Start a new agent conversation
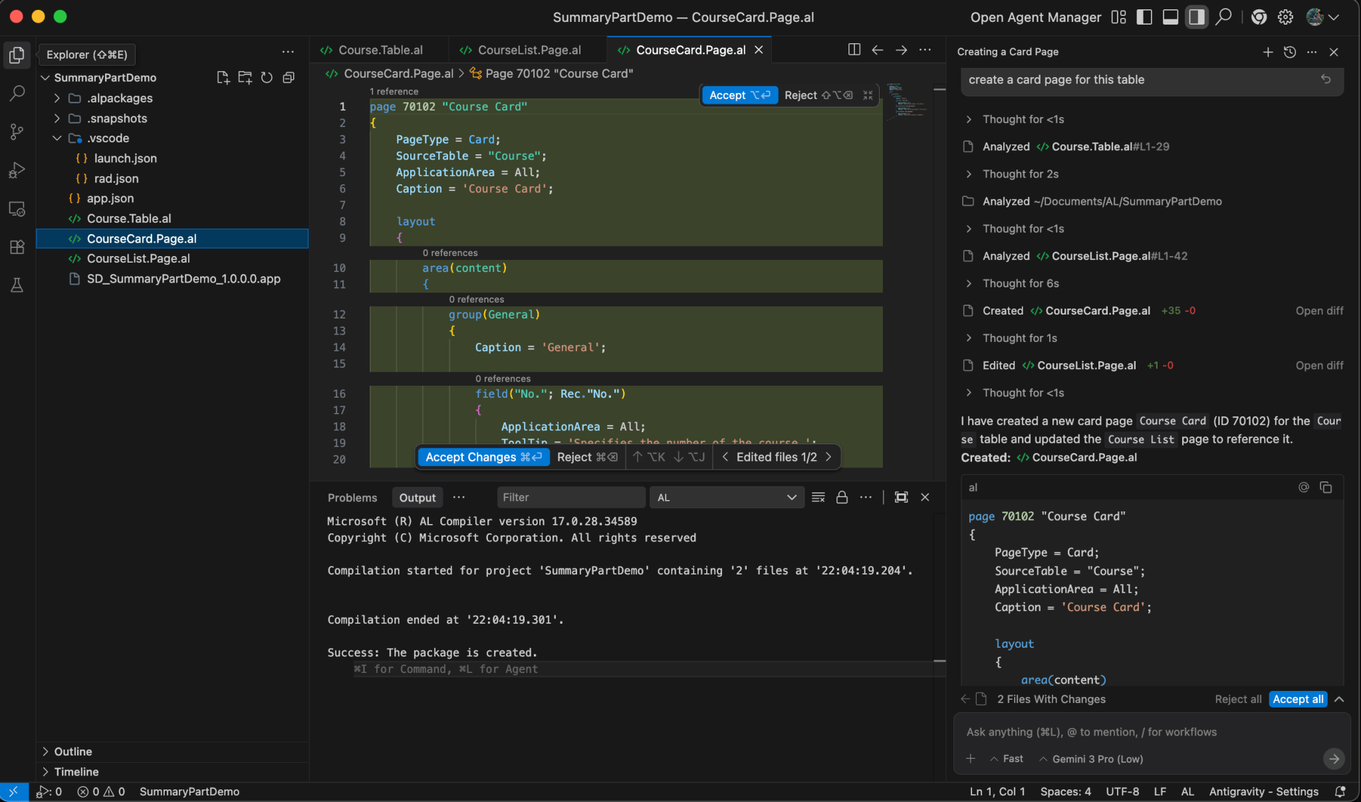The height and width of the screenshot is (802, 1361). click(x=1268, y=52)
